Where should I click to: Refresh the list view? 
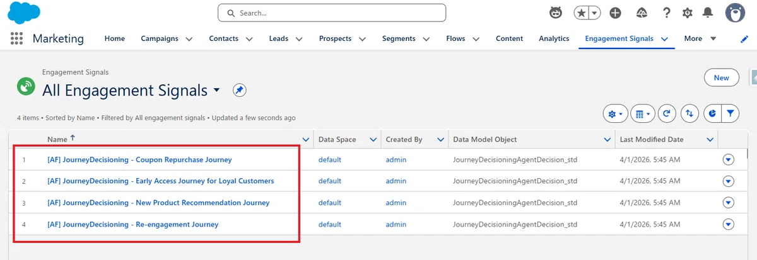click(x=667, y=114)
